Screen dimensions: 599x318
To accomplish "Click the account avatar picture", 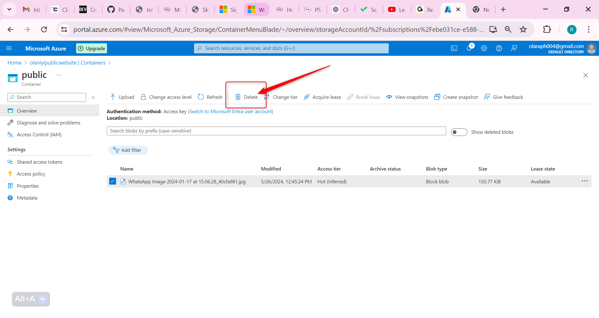I will click(x=592, y=48).
